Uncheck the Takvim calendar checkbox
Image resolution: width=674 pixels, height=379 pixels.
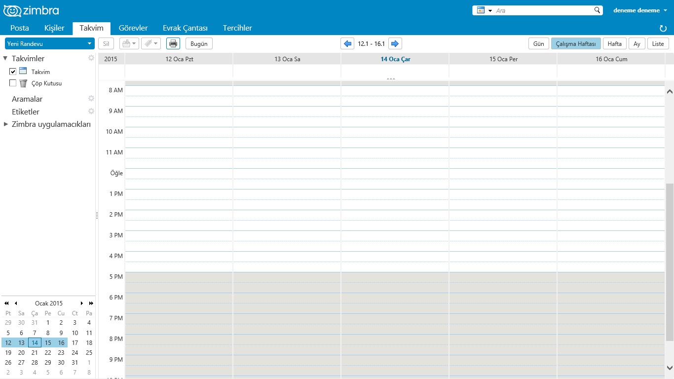click(x=12, y=71)
